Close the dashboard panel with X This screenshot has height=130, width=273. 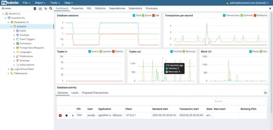point(270,8)
